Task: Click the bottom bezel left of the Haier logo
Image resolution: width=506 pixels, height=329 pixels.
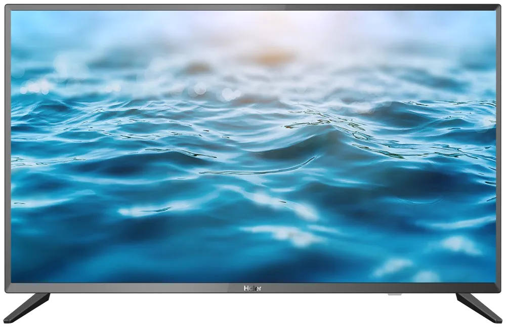Action: pos(126,289)
